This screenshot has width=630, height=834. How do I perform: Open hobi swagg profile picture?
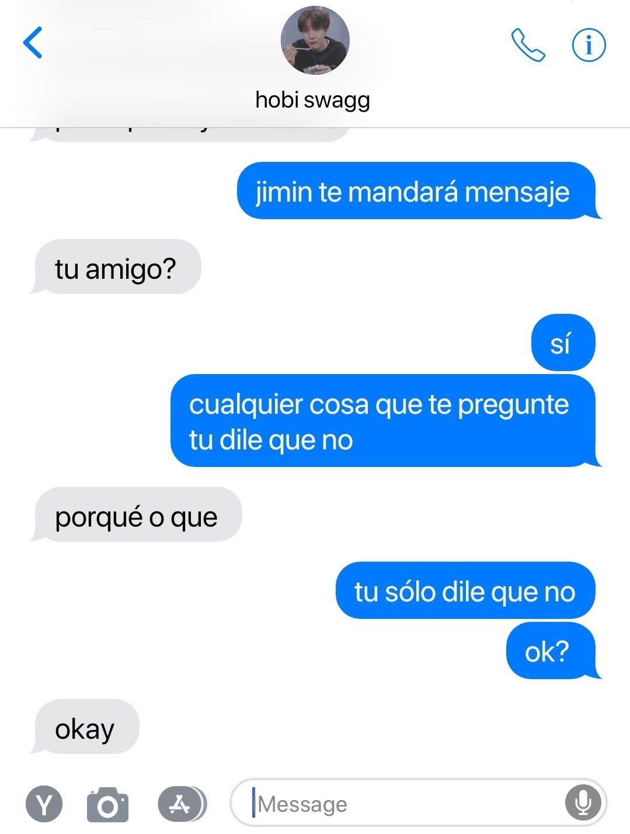(315, 40)
